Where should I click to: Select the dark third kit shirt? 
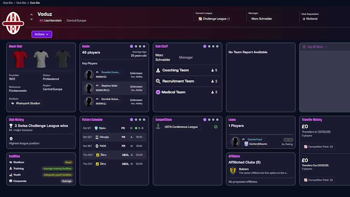click(x=63, y=59)
